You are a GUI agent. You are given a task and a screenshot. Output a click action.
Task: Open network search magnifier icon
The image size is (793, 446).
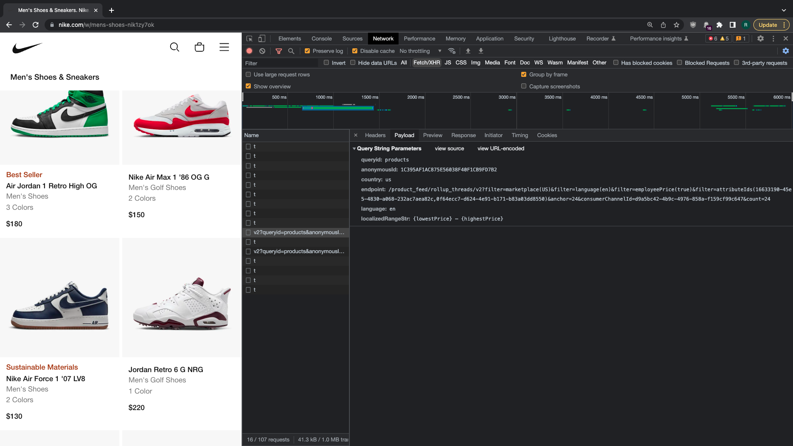(291, 51)
